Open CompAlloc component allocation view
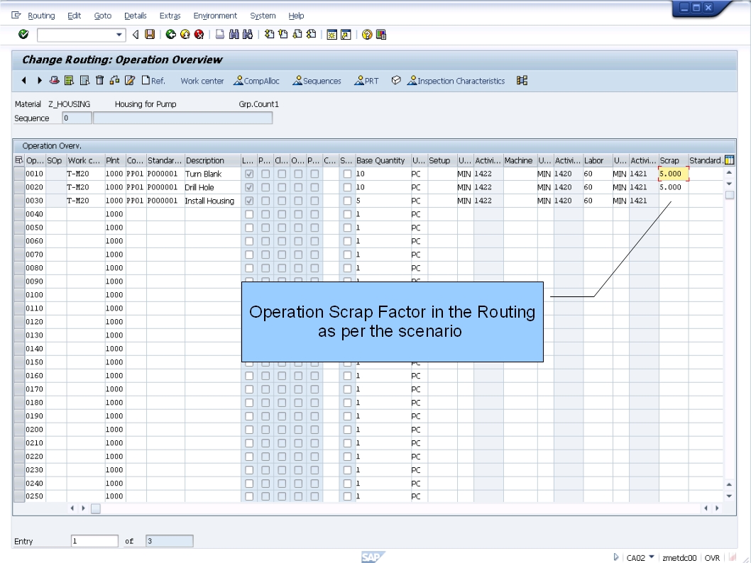Viewport: 751px width, 563px height. tap(256, 81)
